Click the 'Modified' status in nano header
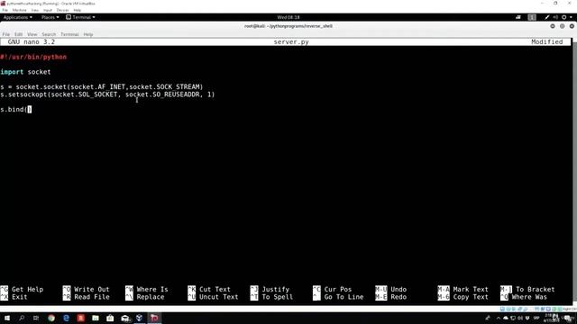The width and height of the screenshot is (577, 324). coord(547,42)
